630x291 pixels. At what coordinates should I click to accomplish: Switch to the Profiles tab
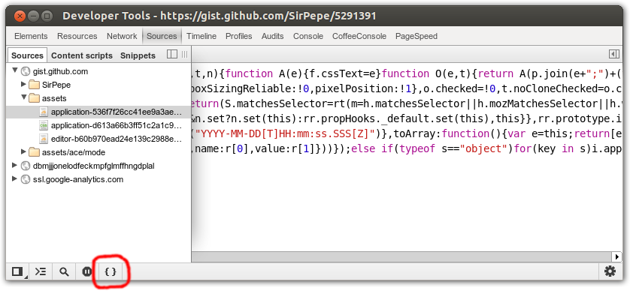[238, 36]
